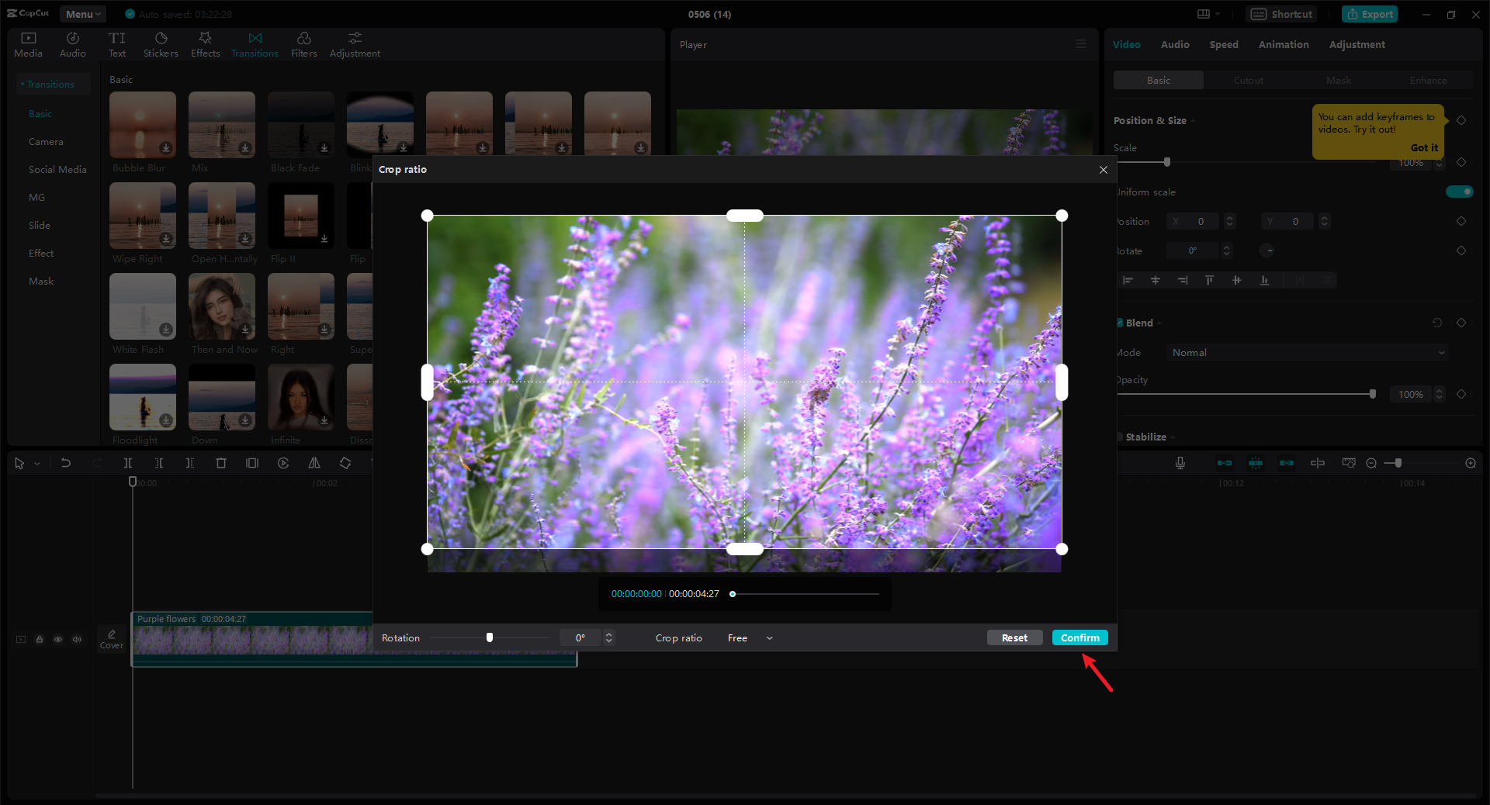Select the Filters panel

[303, 43]
